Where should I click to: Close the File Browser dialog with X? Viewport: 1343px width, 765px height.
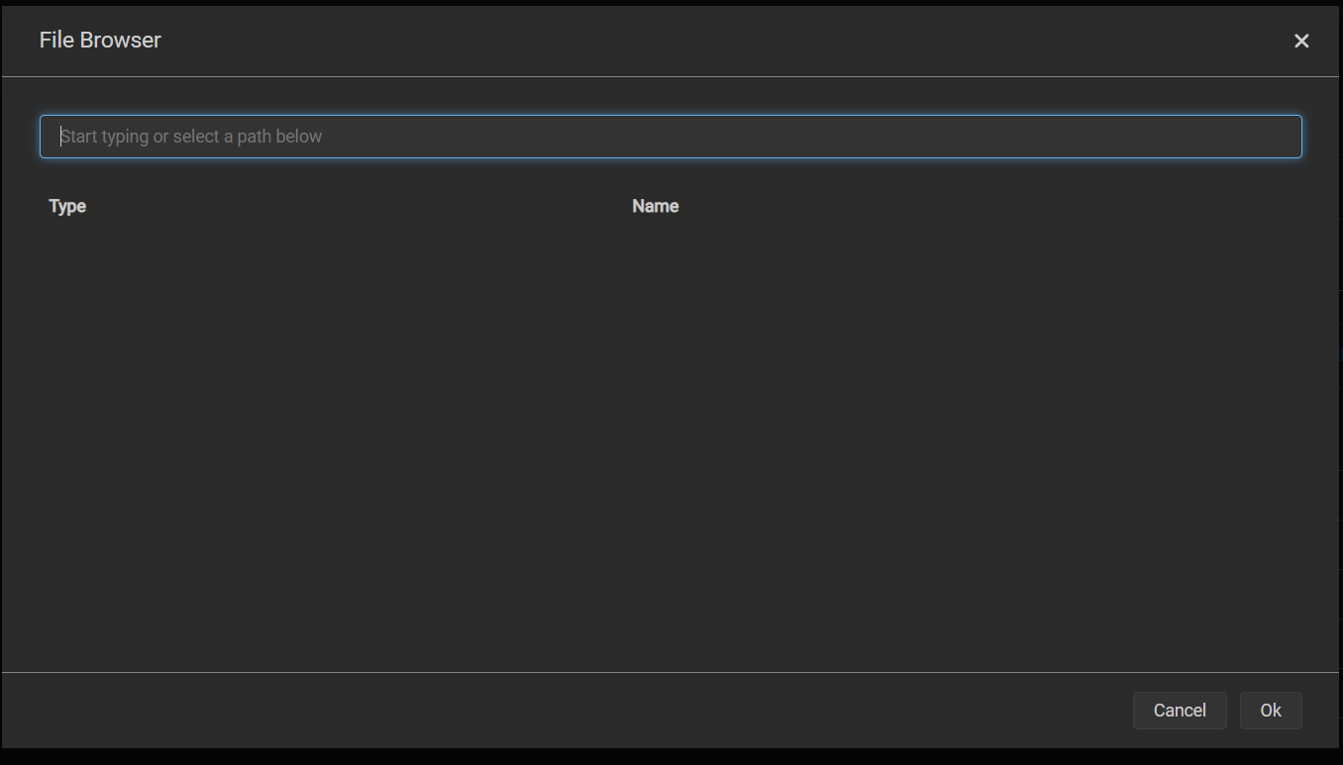tap(1301, 41)
